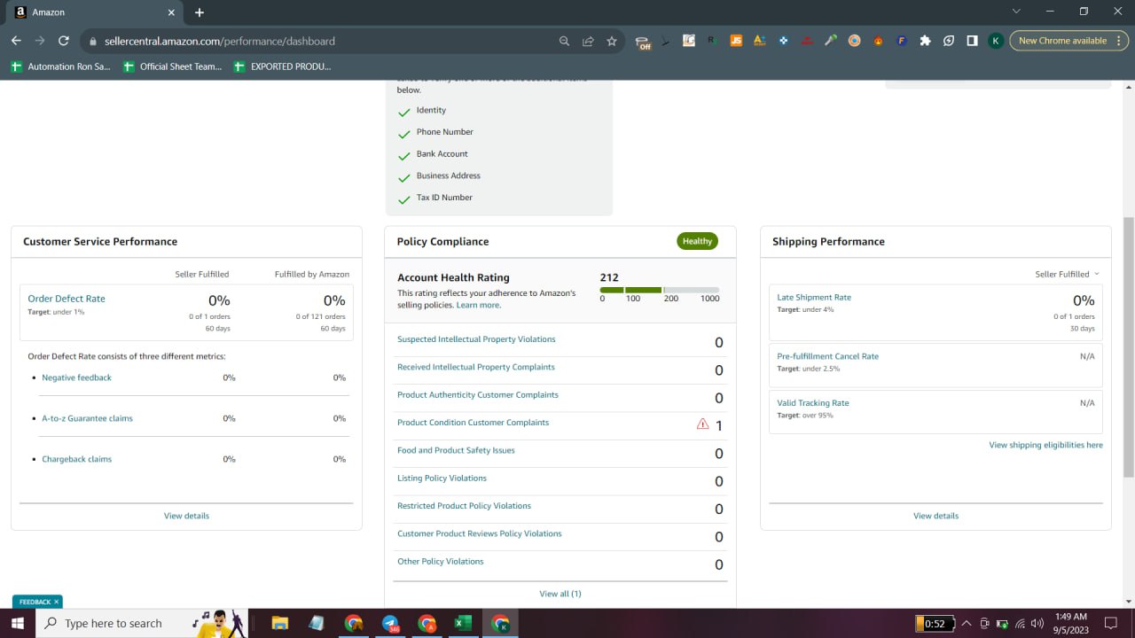The image size is (1135, 638).
Task: Open Restricted Product Policy Violations
Action: (464, 506)
